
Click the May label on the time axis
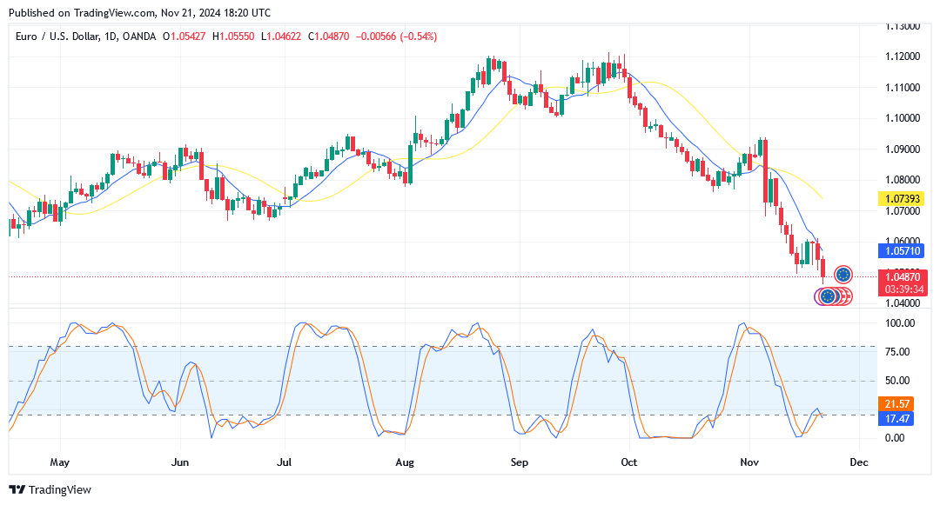[x=60, y=462]
